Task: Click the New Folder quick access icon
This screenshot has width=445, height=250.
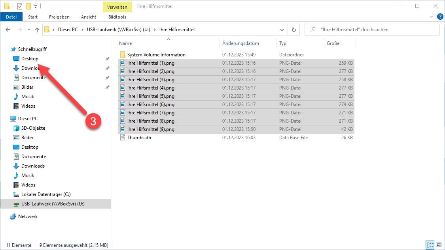Action: pyautogui.click(x=28, y=6)
